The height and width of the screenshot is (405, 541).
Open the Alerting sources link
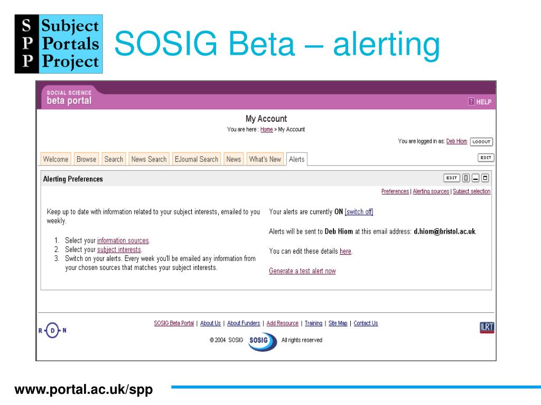tap(431, 191)
